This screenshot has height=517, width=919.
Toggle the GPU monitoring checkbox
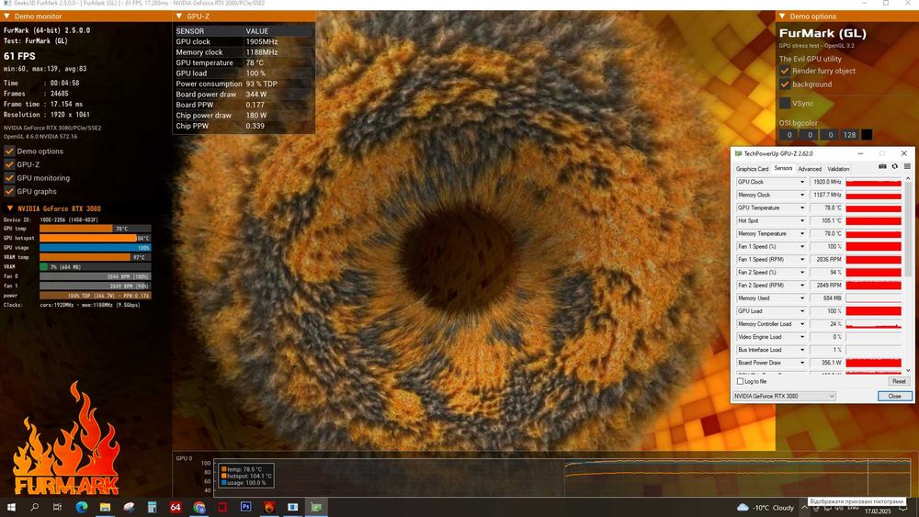pos(9,178)
